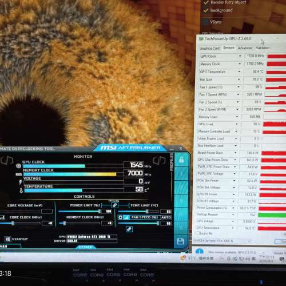This screenshot has width=286, height=286.
Task: Click the Windows Startup icon in Afterburner
Action: (7, 239)
